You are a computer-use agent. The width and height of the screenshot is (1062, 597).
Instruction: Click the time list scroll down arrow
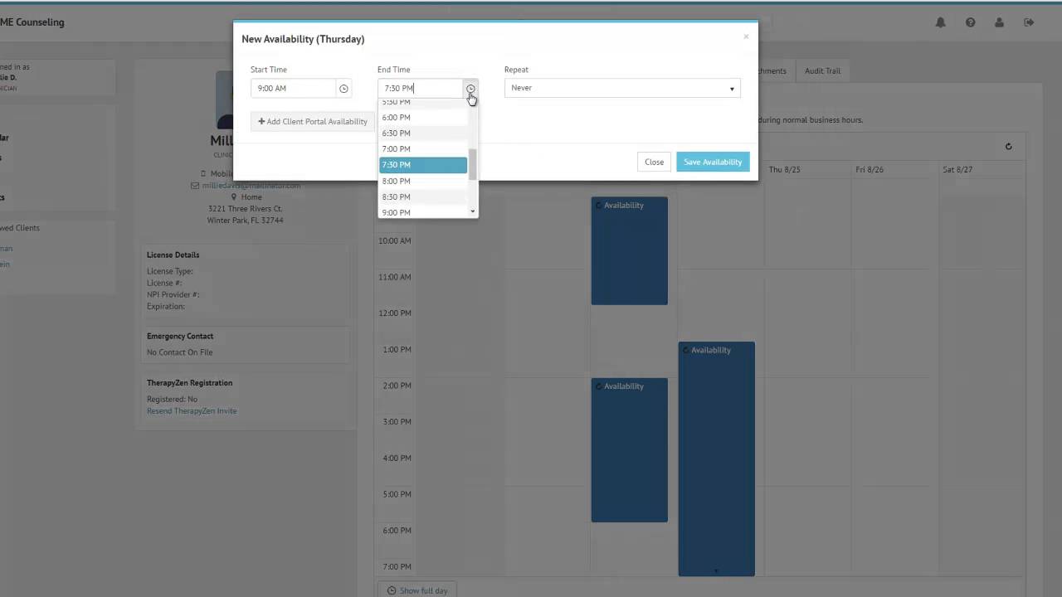pyautogui.click(x=473, y=211)
